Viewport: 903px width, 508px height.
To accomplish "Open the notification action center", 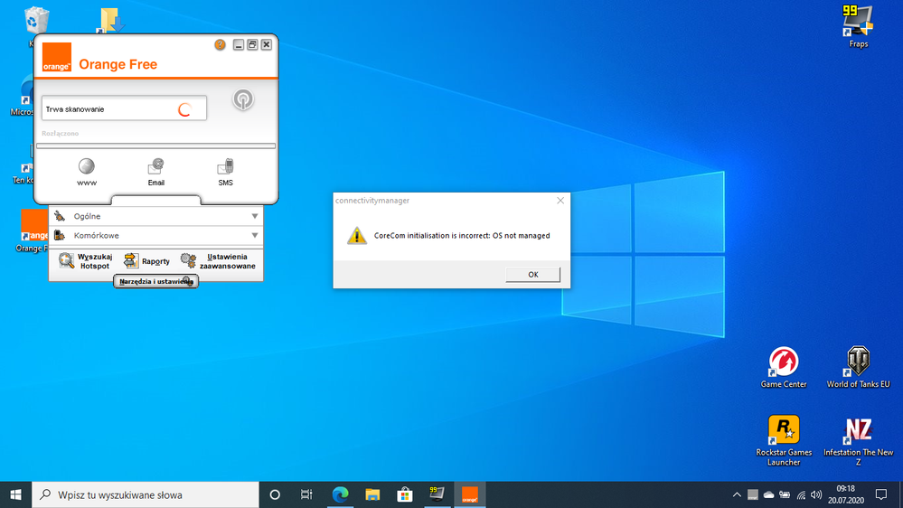I will click(x=881, y=494).
